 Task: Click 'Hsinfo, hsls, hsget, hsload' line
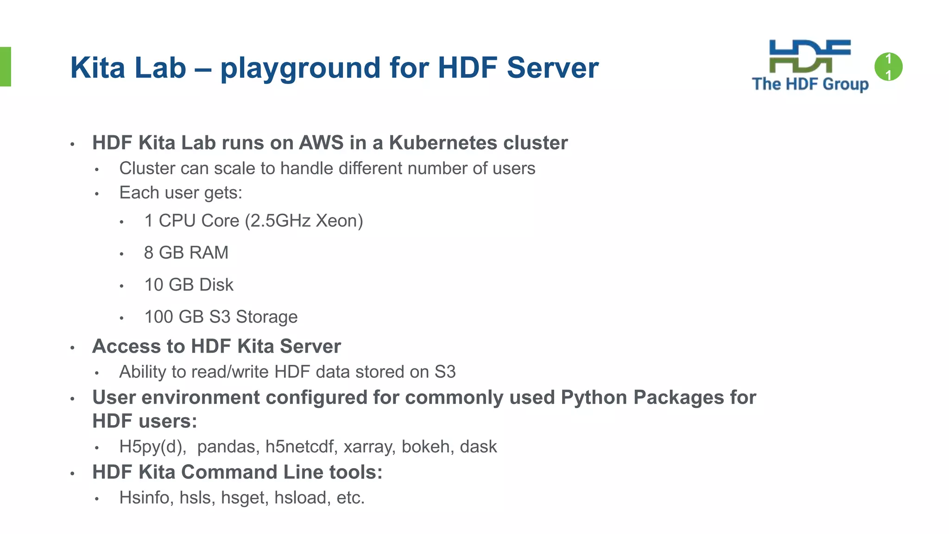242,497
